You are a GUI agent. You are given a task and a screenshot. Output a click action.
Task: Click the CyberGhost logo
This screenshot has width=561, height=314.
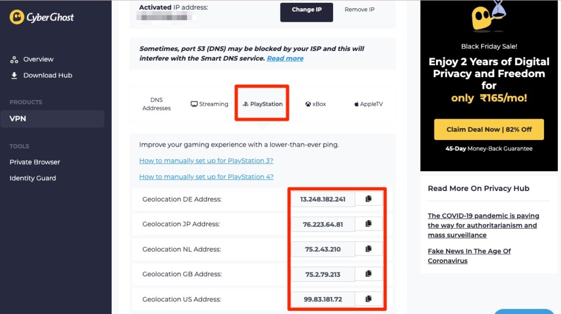(x=42, y=17)
